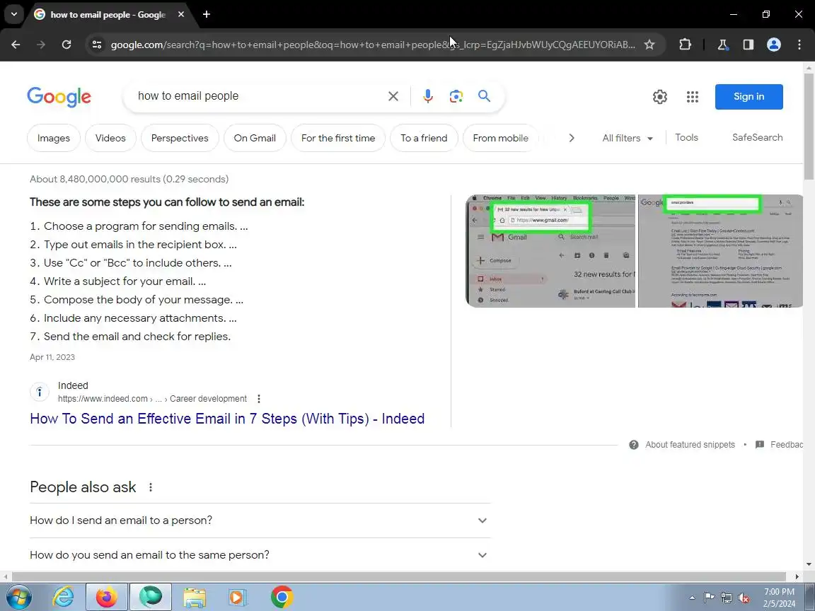Screen dimensions: 815x611
Task: Open the taskbar clock showing 7:00 PM
Action: (779, 598)
